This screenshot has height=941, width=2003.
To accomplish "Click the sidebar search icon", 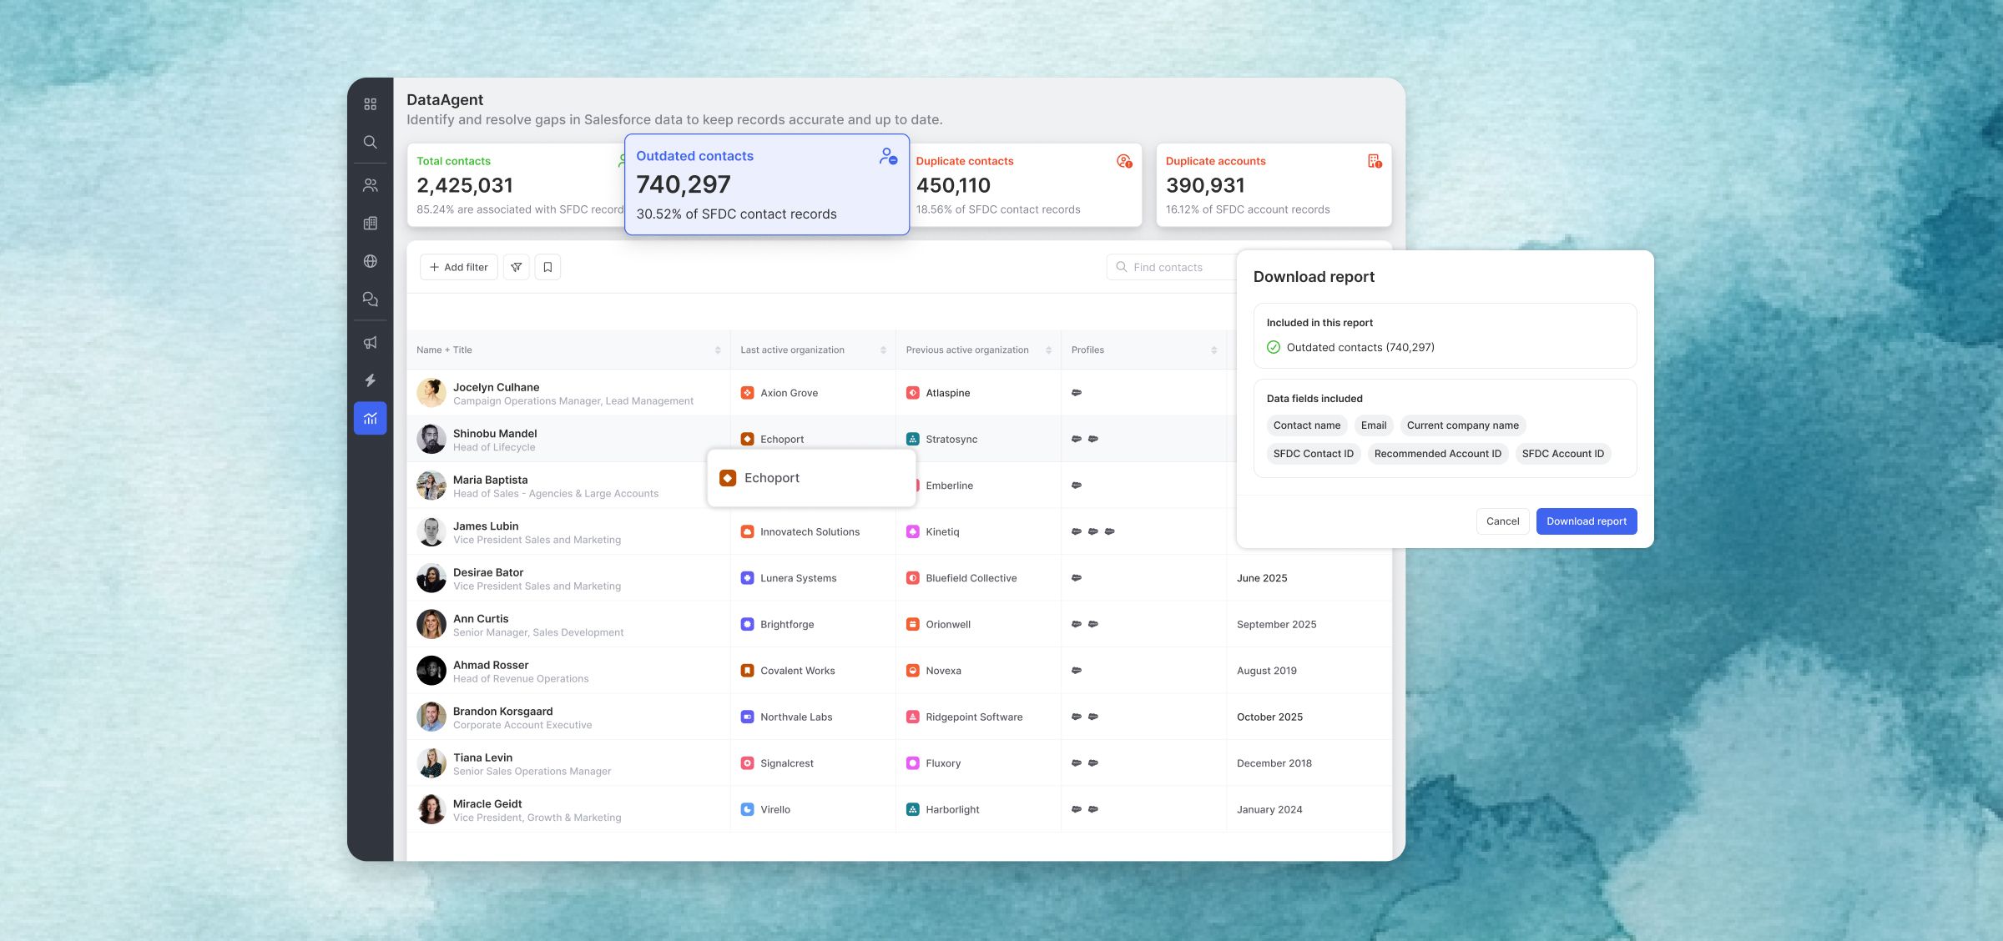I will 370,142.
